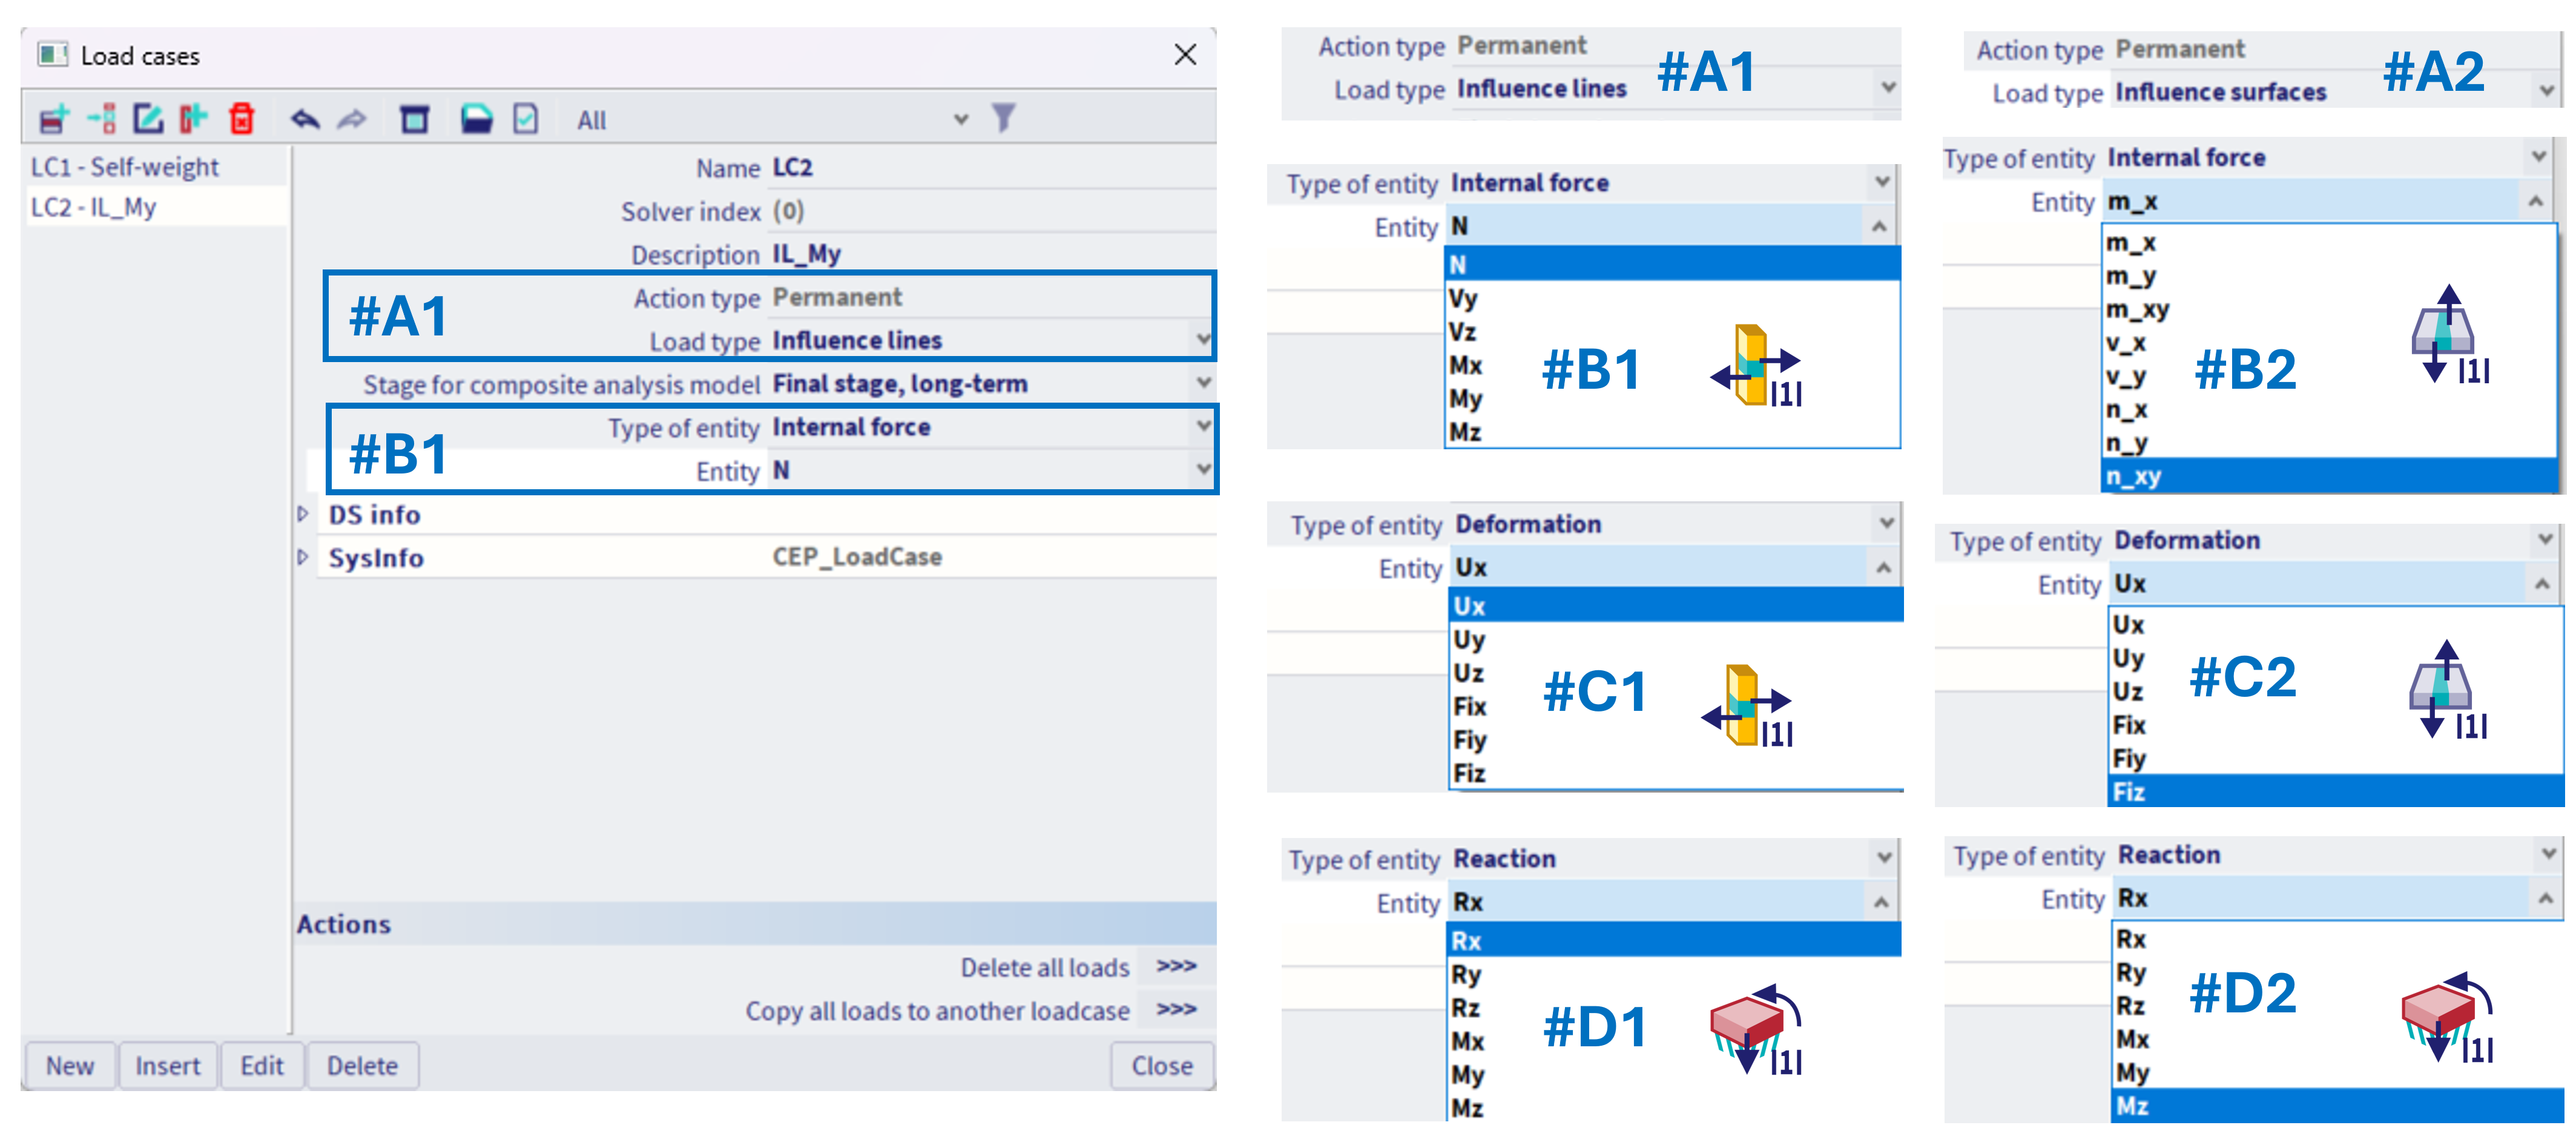Click the Delete all loads action arrows
Screen dimensions: 2576x1148
click(x=1176, y=967)
